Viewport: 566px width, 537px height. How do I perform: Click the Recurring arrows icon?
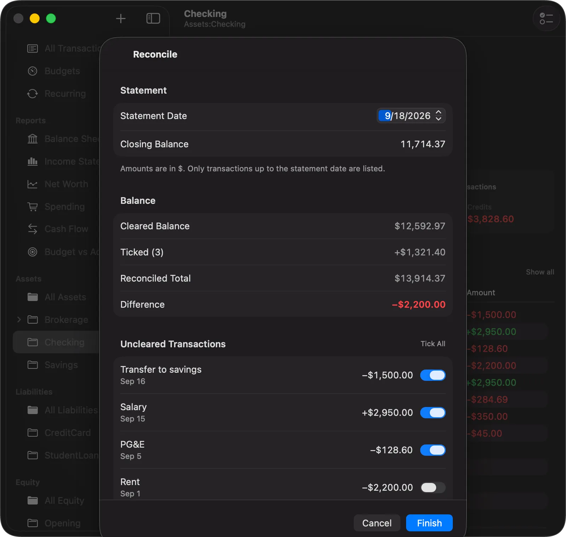click(33, 94)
